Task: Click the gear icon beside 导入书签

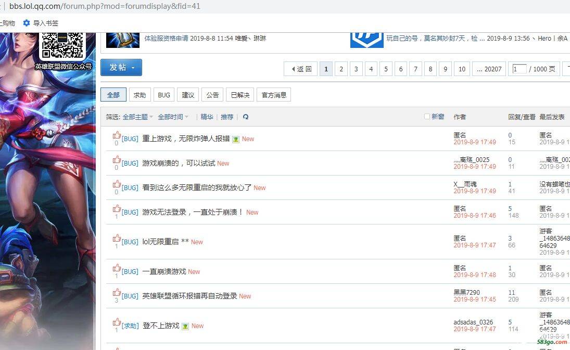Action: coord(26,23)
